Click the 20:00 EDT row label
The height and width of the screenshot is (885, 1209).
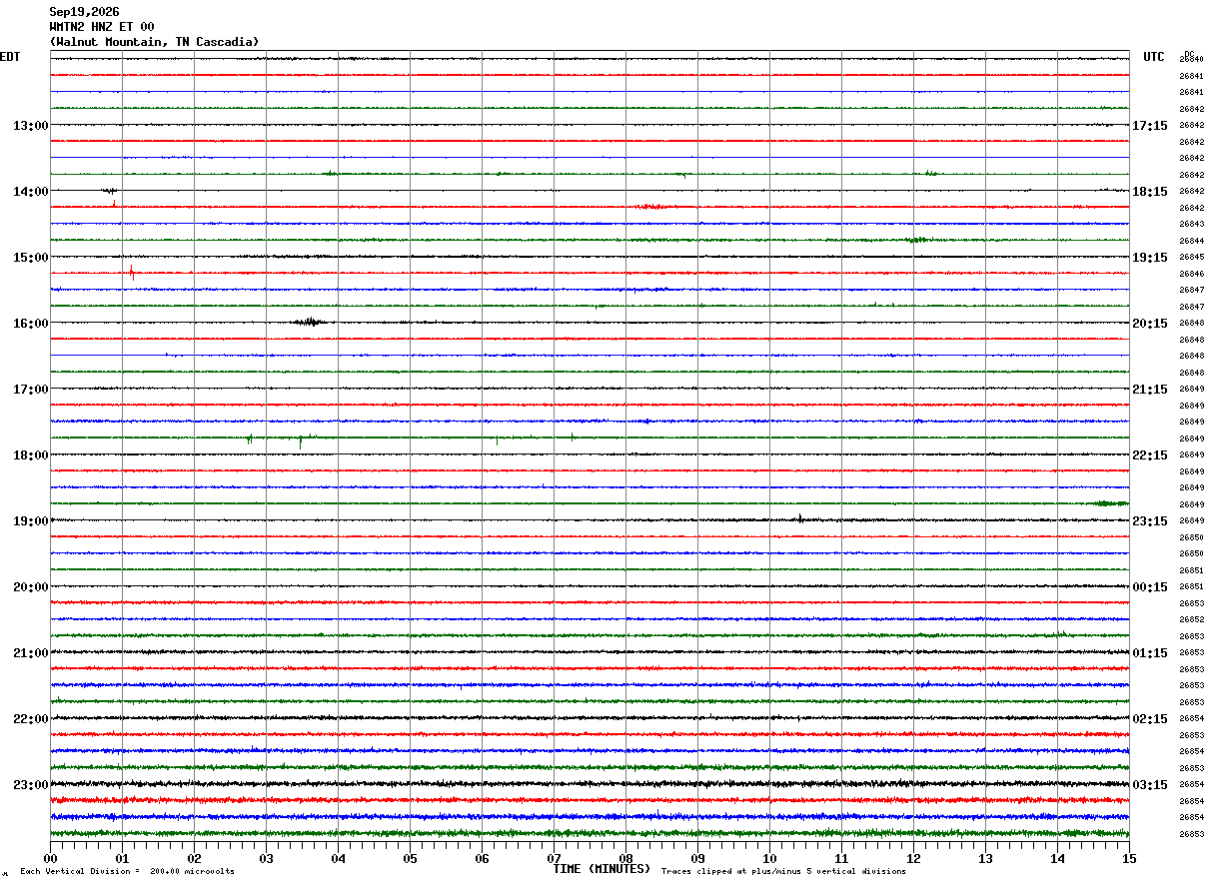[x=31, y=587]
